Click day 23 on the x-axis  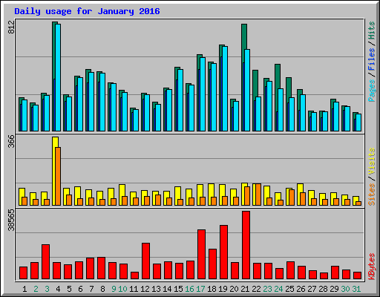(x=267, y=289)
